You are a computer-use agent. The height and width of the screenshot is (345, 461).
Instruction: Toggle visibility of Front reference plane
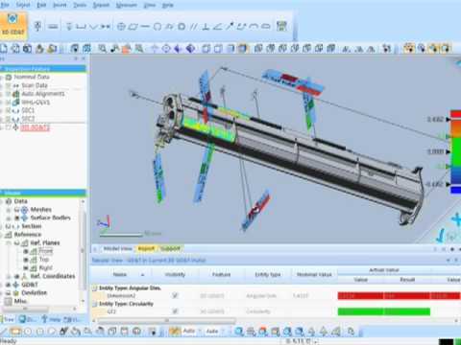click(26, 251)
